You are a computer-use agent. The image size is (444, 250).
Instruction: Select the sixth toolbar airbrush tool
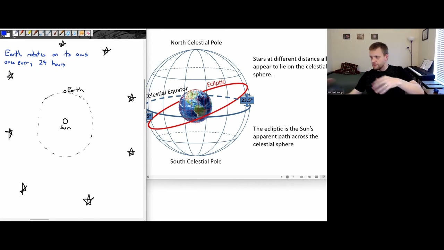(48, 33)
